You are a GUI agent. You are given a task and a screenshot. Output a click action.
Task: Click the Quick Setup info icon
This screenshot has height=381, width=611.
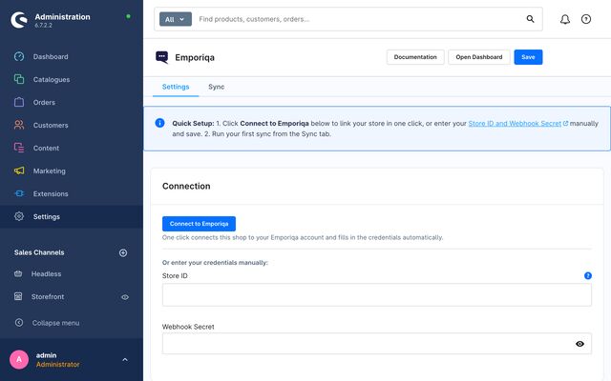(x=159, y=123)
